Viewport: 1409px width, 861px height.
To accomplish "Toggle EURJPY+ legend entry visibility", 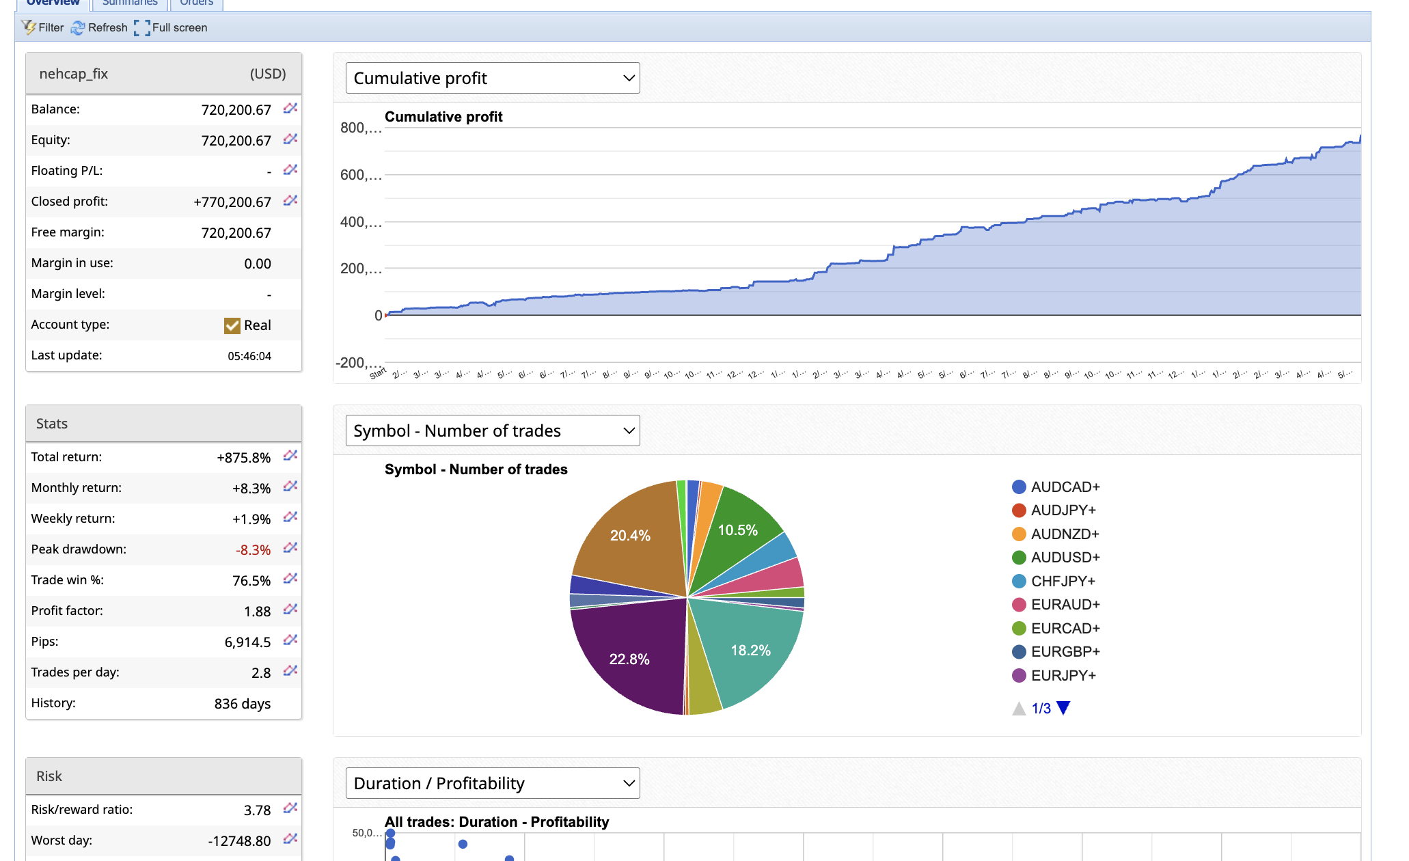I will click(x=1063, y=676).
